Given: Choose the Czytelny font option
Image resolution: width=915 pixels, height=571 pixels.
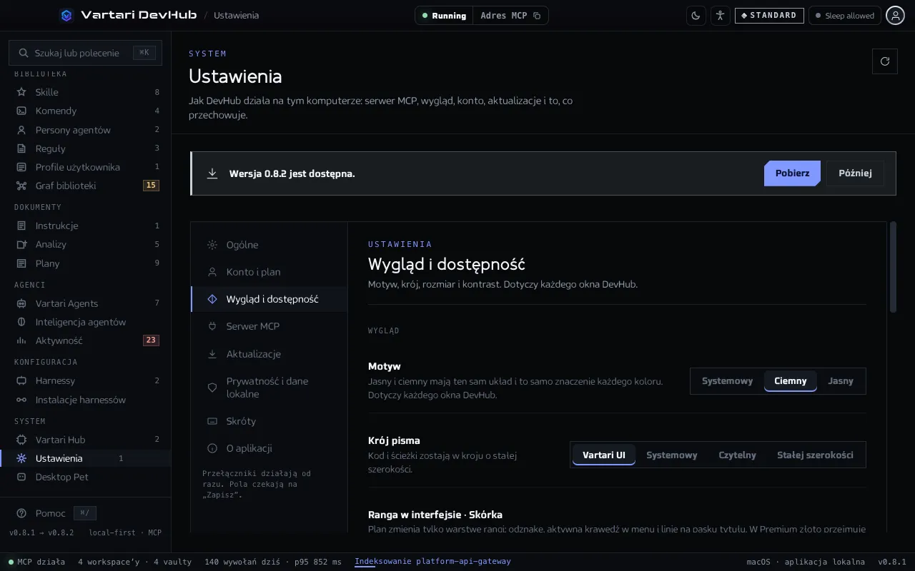Looking at the screenshot, I should 737,455.
